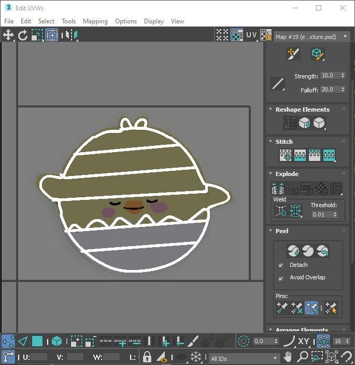Open the Tools menu
This screenshot has height=365, width=355.
pyautogui.click(x=69, y=21)
